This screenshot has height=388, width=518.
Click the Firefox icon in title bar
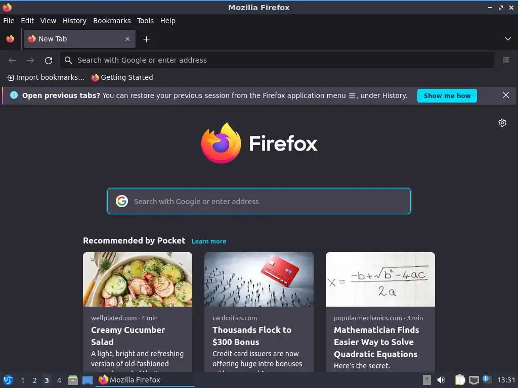coord(7,7)
